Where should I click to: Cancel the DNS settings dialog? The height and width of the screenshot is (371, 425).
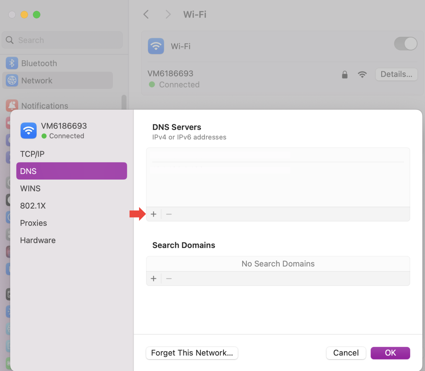coord(346,353)
